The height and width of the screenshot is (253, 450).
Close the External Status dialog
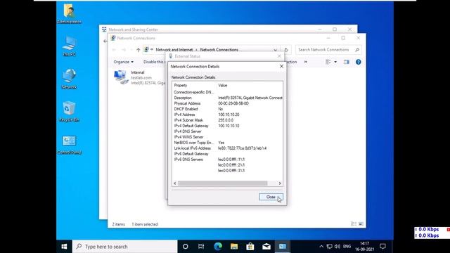279,56
